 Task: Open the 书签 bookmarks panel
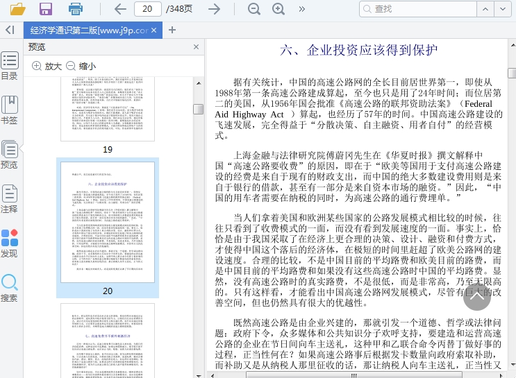10,110
